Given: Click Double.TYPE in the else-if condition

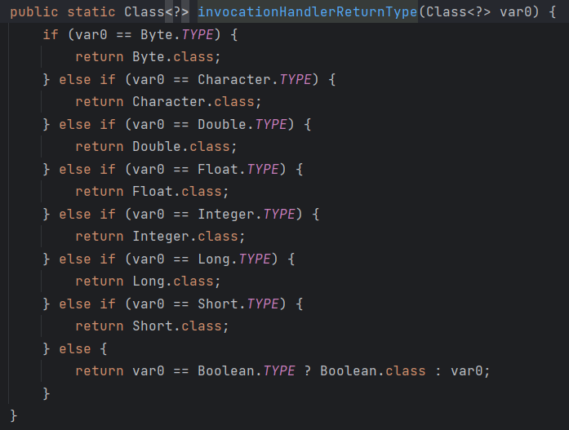Looking at the screenshot, I should (242, 124).
